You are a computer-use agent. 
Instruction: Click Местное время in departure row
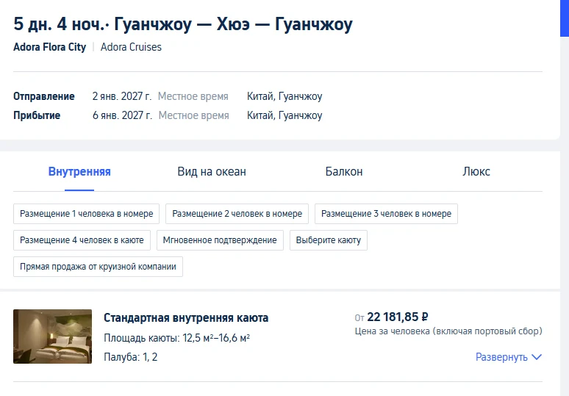tap(193, 96)
